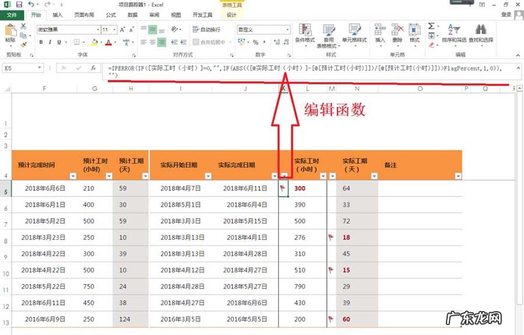Open the Font Color swatch dropdown

pyautogui.click(x=115, y=42)
